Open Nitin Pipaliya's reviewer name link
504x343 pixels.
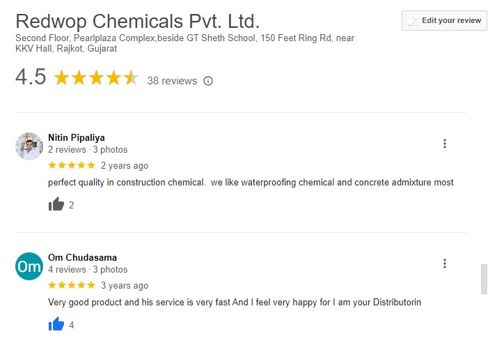point(77,137)
